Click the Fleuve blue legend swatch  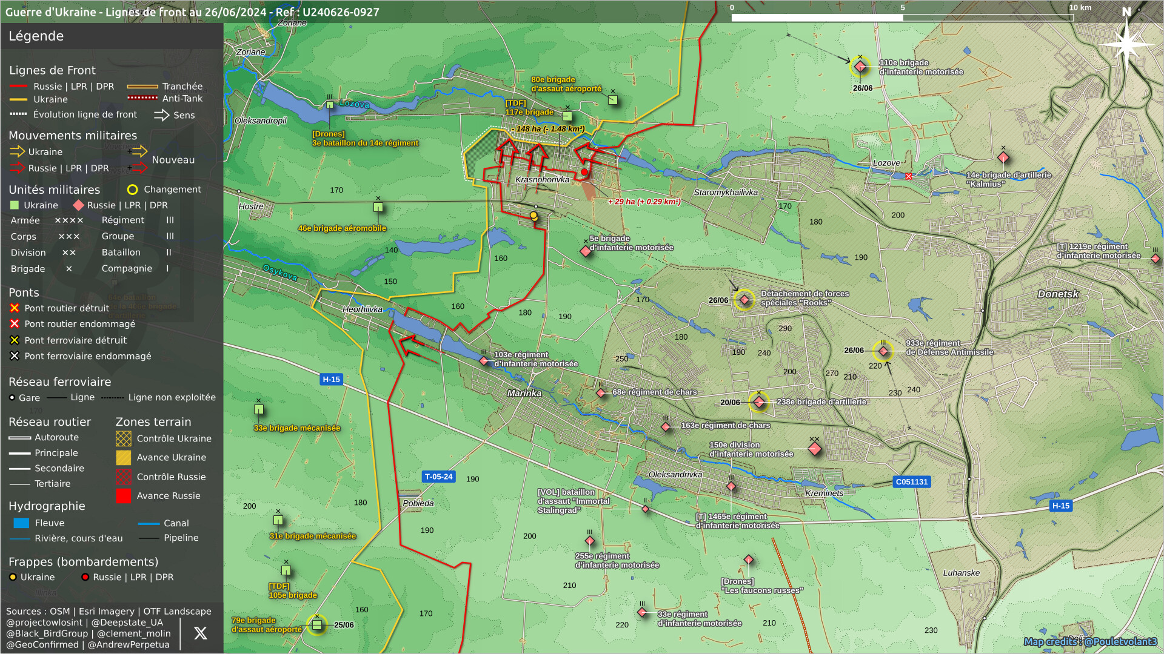click(21, 523)
